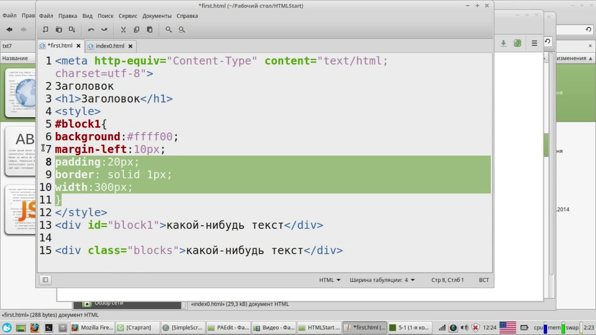The height and width of the screenshot is (335, 596).
Task: Click the 12:24 panel clock
Action: pyautogui.click(x=490, y=328)
